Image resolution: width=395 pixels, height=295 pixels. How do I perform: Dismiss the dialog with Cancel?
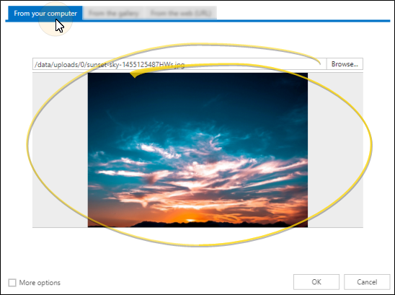point(367,282)
